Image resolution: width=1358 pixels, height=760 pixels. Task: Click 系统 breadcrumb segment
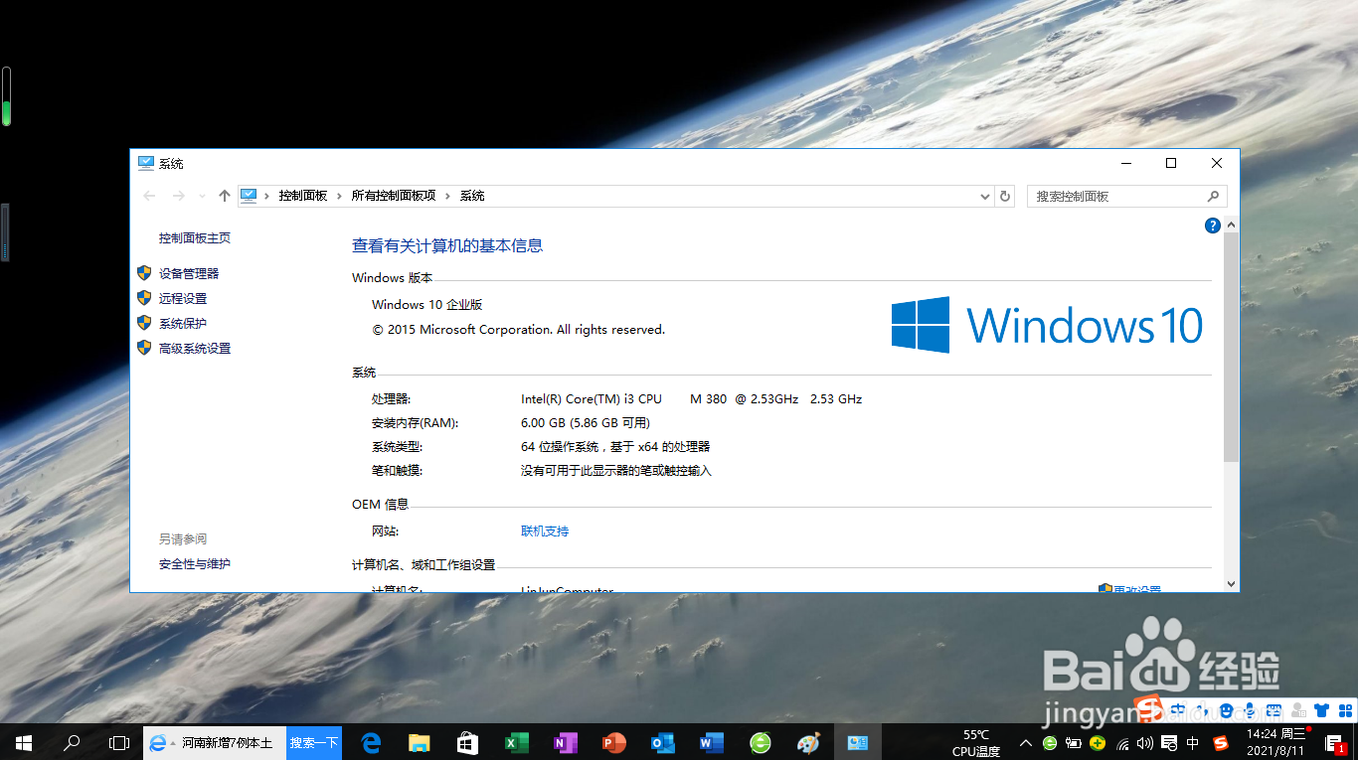472,196
